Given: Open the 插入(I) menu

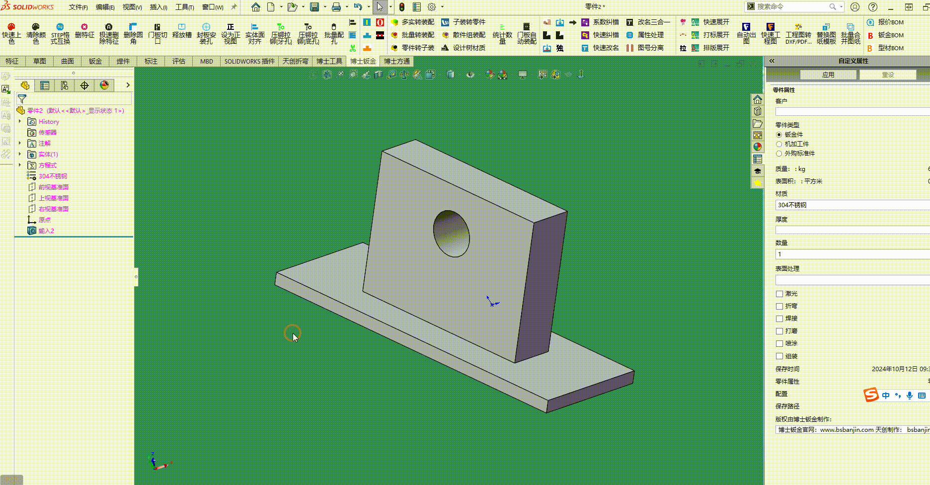Looking at the screenshot, I should point(158,7).
